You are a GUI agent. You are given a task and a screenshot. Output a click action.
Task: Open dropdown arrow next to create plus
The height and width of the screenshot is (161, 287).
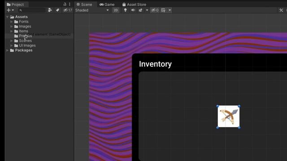point(13,10)
